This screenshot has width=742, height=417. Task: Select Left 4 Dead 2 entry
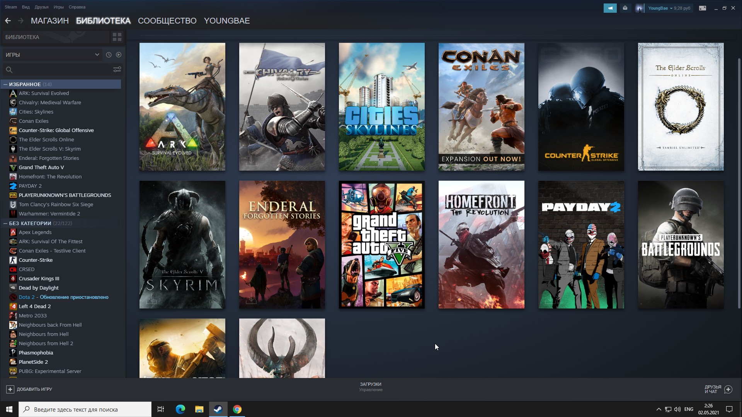click(x=35, y=307)
